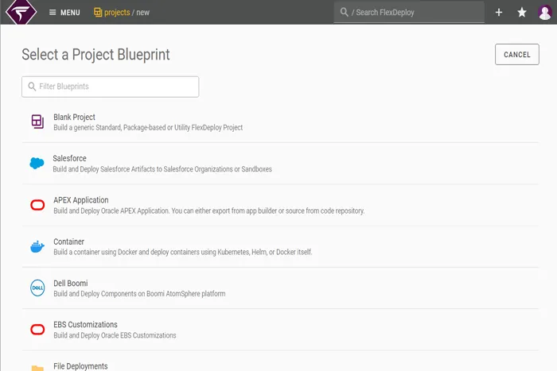Choose the Dell Boomi blueprint title
Screen dimensions: 557x371
[71, 283]
